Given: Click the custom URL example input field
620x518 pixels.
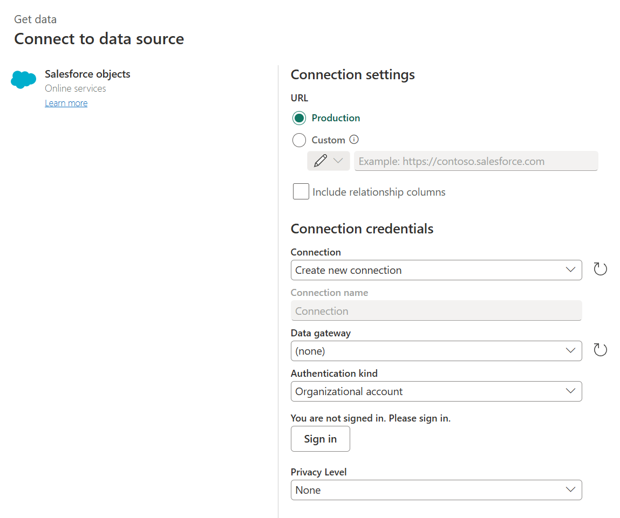Looking at the screenshot, I should [475, 161].
